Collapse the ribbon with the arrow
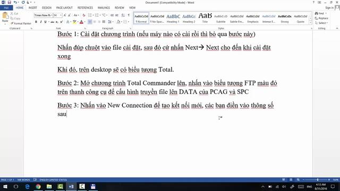 click(337, 28)
